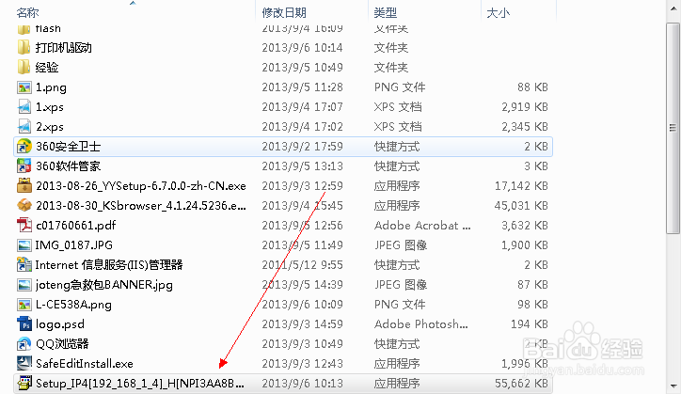Select the 经验 folder icon
Image resolution: width=681 pixels, height=394 pixels.
(x=24, y=68)
